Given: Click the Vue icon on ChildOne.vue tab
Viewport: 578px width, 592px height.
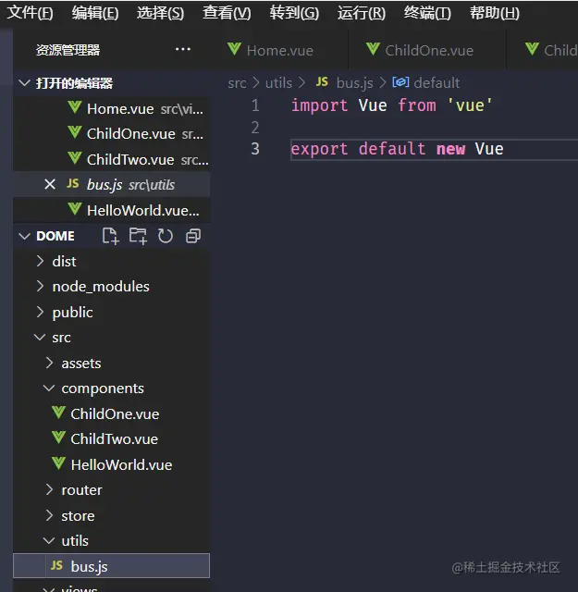Looking at the screenshot, I should pos(373,49).
